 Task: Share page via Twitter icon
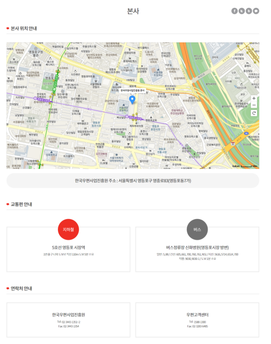(242, 11)
